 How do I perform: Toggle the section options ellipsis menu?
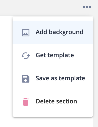point(87,7)
